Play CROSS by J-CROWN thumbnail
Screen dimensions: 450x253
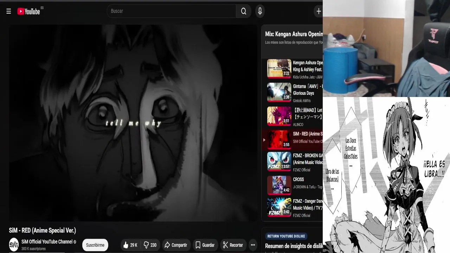[x=279, y=185]
